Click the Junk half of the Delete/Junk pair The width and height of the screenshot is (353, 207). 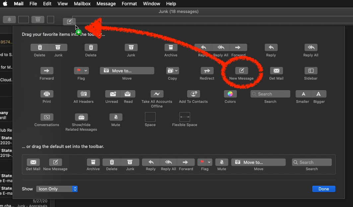click(x=58, y=47)
